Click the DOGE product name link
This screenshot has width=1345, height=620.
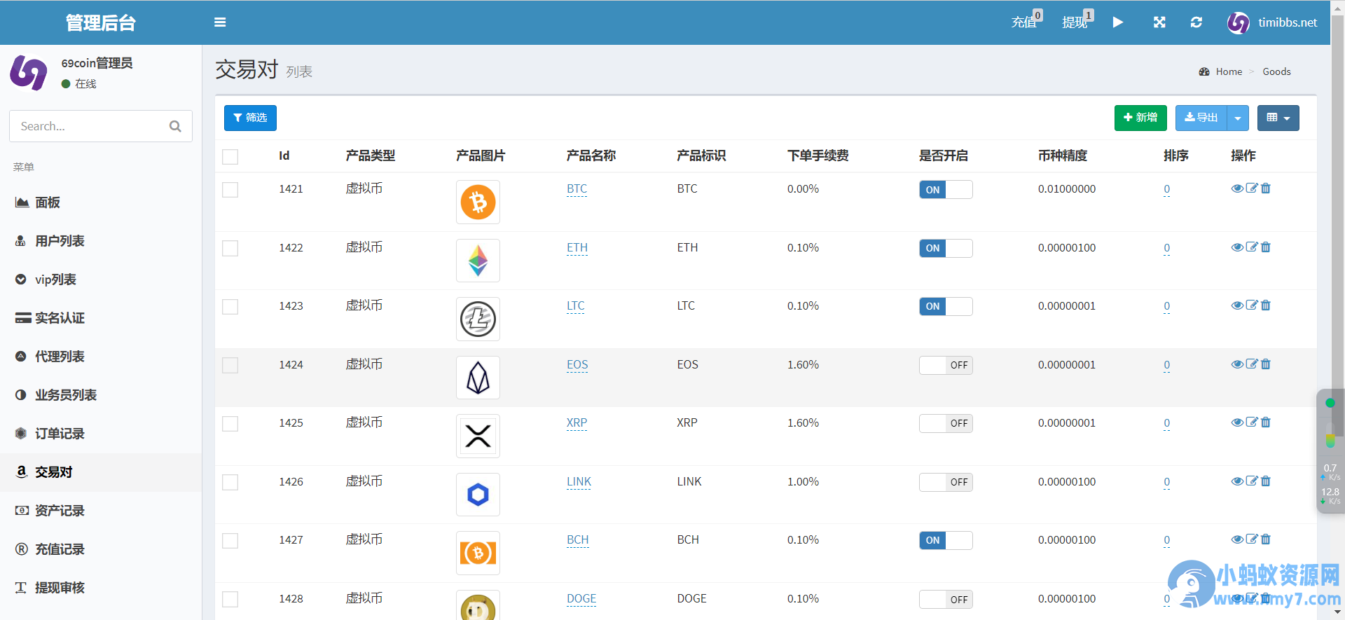[x=581, y=599]
